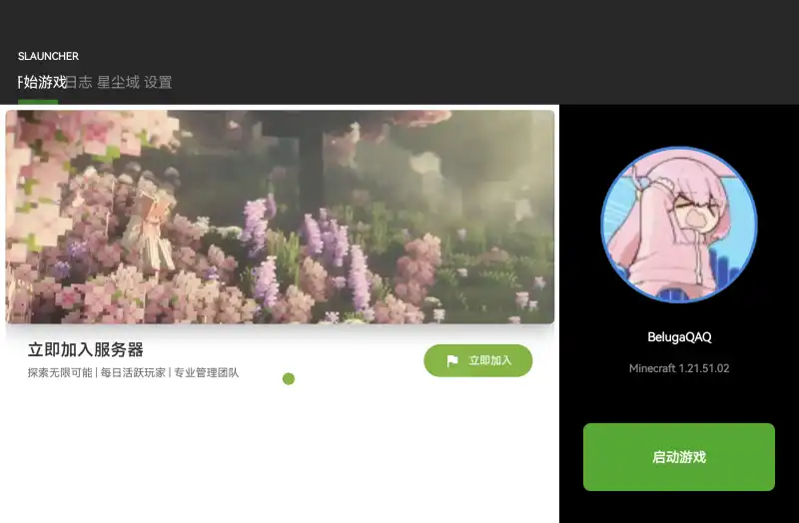Click the green underline beneath 开始游戏
Screen dimensions: 799x523
coord(38,102)
